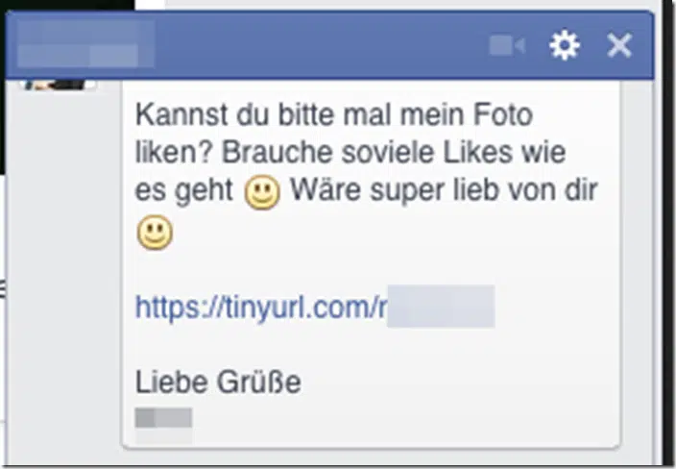Click the "Brauche soviele Likes wie" text
The width and height of the screenshot is (676, 469).
pyautogui.click(x=394, y=152)
